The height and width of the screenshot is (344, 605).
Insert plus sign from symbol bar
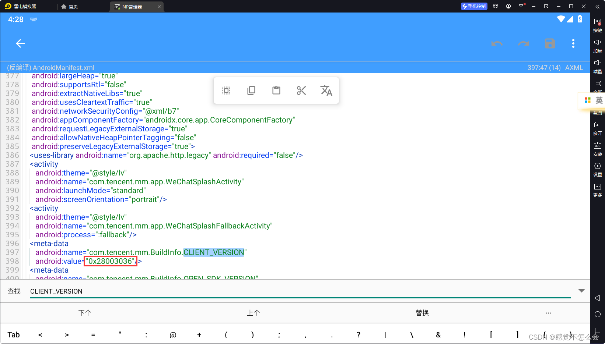(x=199, y=335)
